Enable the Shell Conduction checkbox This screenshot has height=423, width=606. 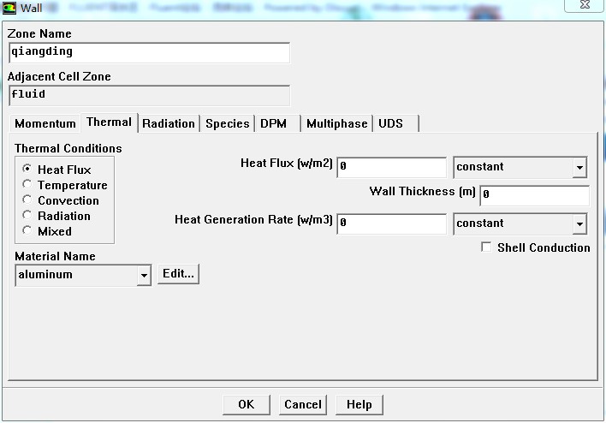click(487, 247)
